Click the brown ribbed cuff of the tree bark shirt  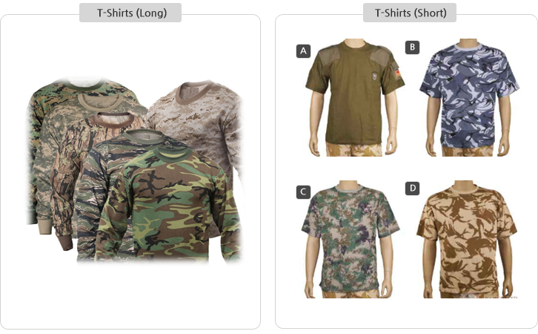pyautogui.click(x=65, y=243)
